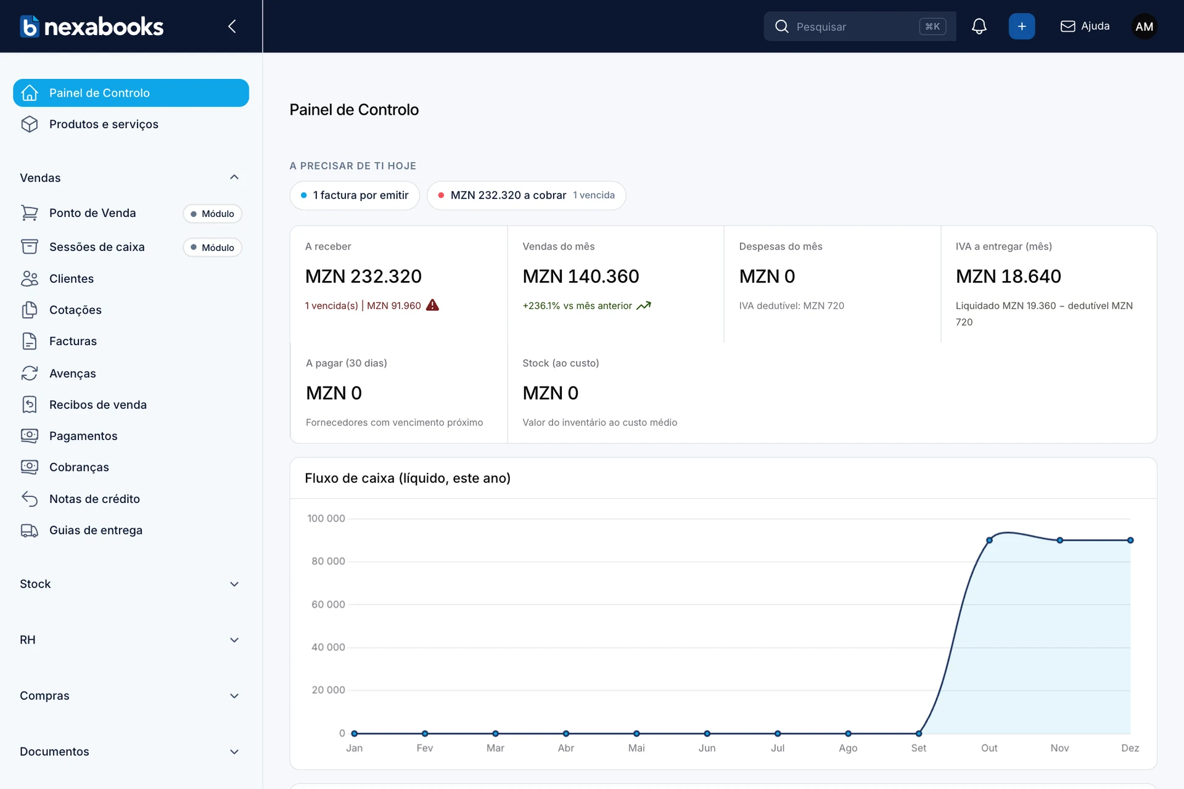
Task: Click the A pagar (30 dias) card
Action: (398, 393)
